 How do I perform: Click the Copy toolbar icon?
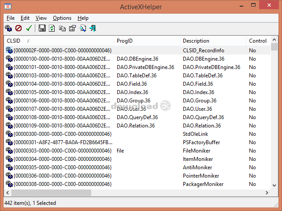coord(62,28)
